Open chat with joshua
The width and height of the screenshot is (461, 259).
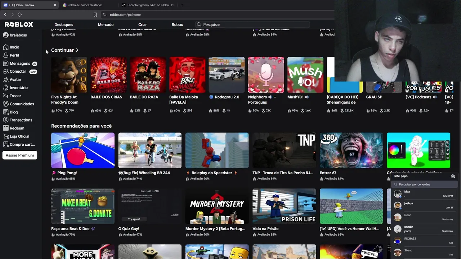[x=425, y=205]
